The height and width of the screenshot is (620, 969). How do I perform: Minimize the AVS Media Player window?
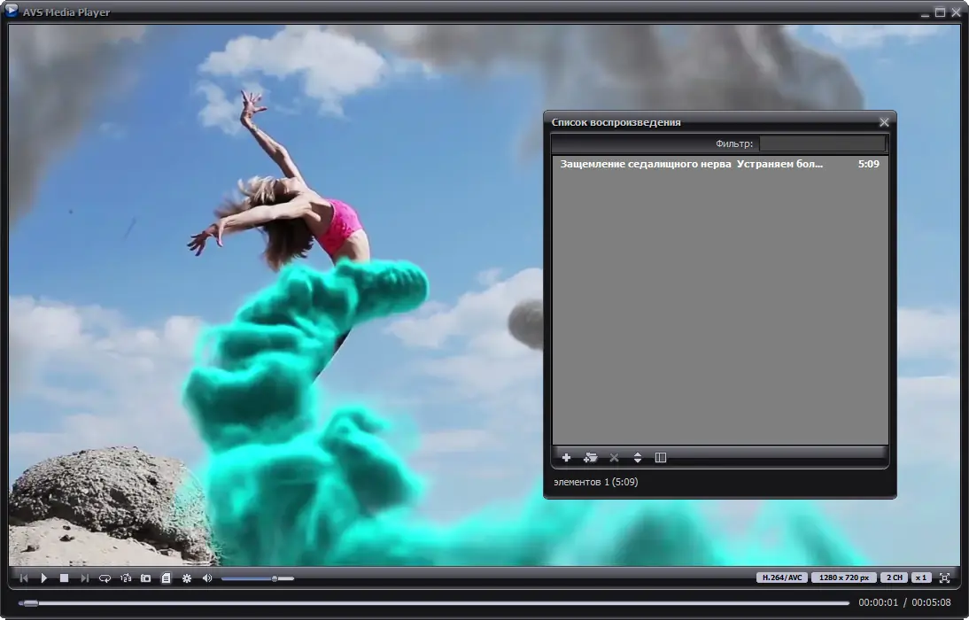click(925, 13)
